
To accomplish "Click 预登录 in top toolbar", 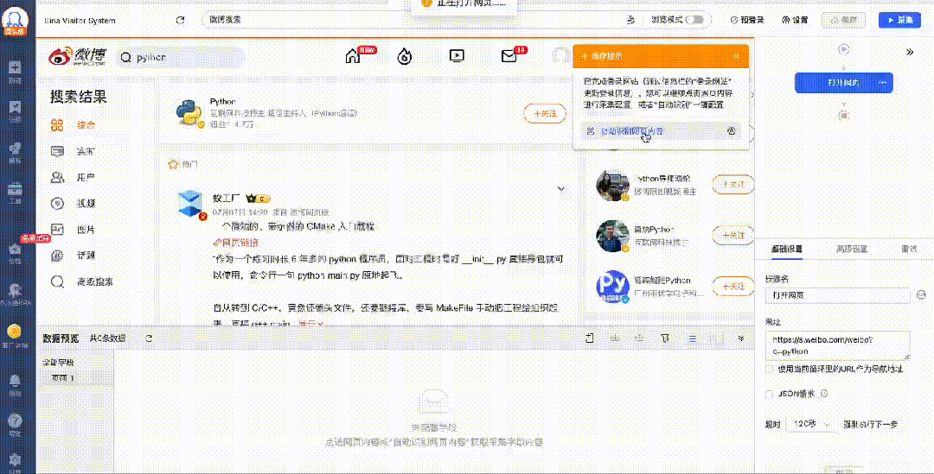I will tap(747, 20).
